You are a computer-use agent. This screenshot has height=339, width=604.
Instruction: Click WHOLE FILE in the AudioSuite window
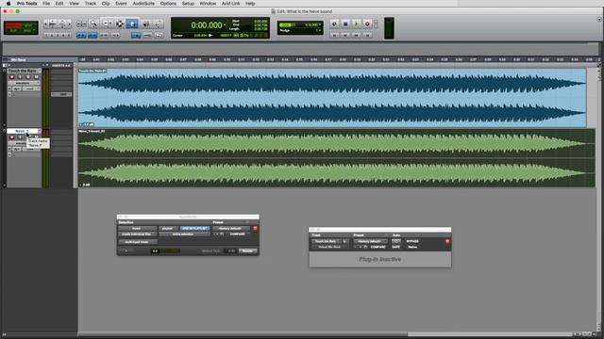[x=210, y=251]
